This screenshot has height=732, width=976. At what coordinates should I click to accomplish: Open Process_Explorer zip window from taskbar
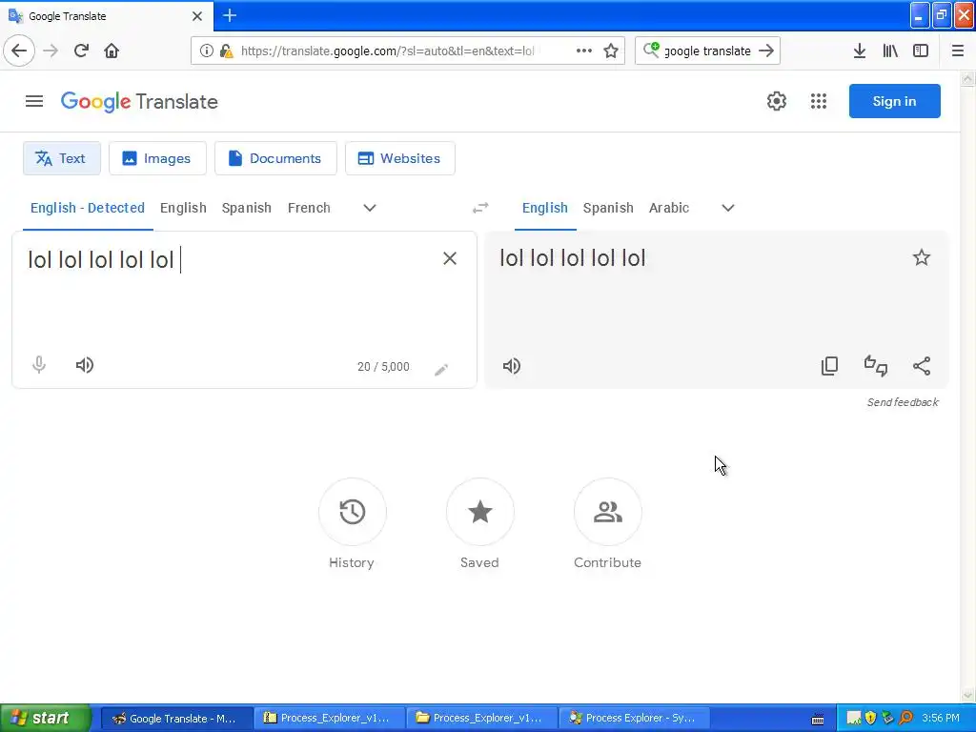tap(328, 718)
